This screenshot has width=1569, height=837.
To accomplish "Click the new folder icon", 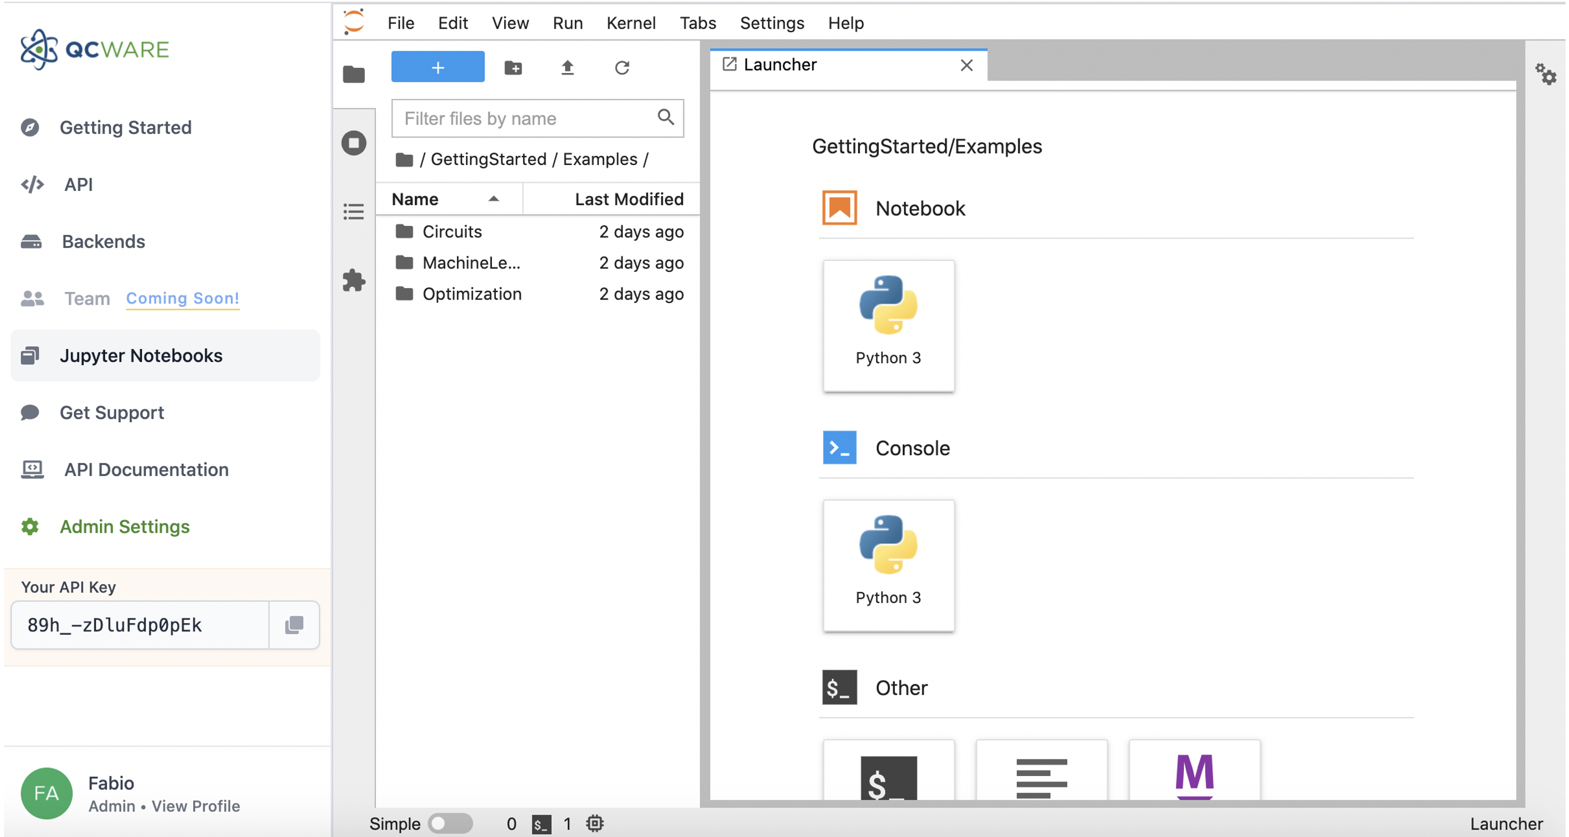I will point(513,68).
